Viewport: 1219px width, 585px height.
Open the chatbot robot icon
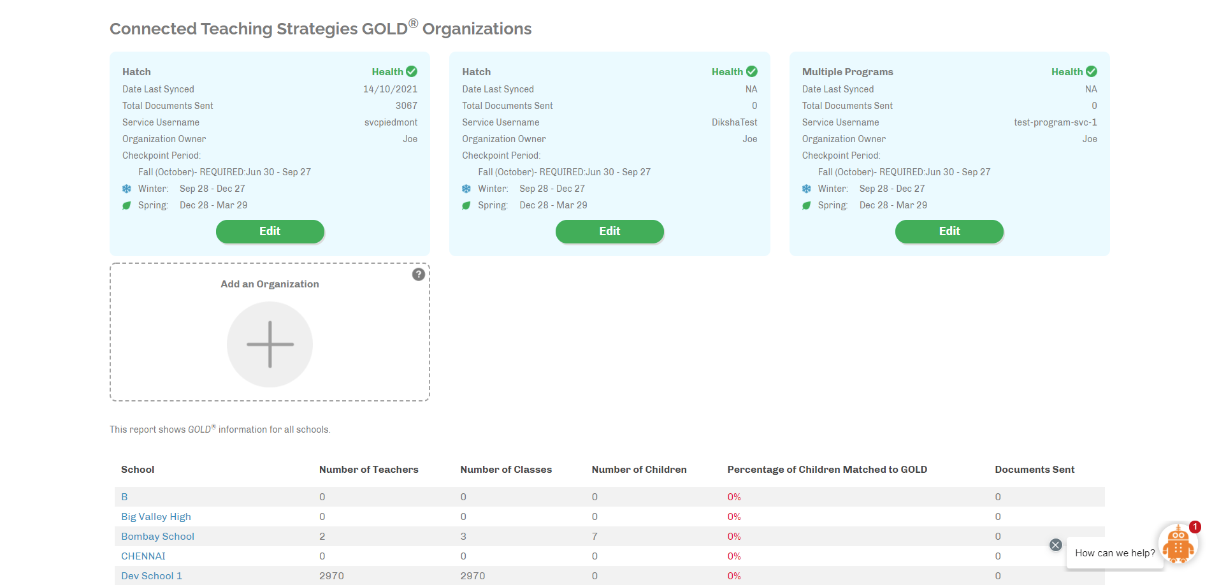coord(1178,545)
